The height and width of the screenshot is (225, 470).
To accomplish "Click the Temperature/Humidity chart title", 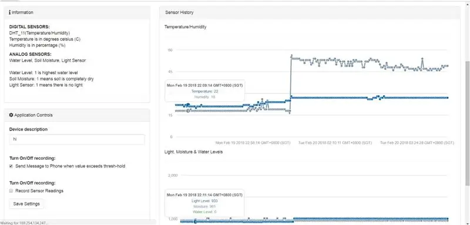I will (185, 26).
